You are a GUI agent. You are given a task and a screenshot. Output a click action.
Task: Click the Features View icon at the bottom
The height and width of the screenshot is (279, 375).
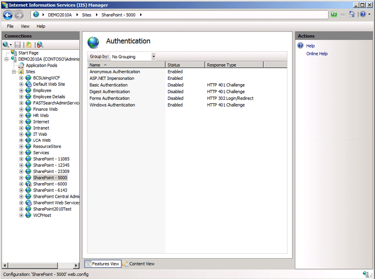(x=88, y=263)
